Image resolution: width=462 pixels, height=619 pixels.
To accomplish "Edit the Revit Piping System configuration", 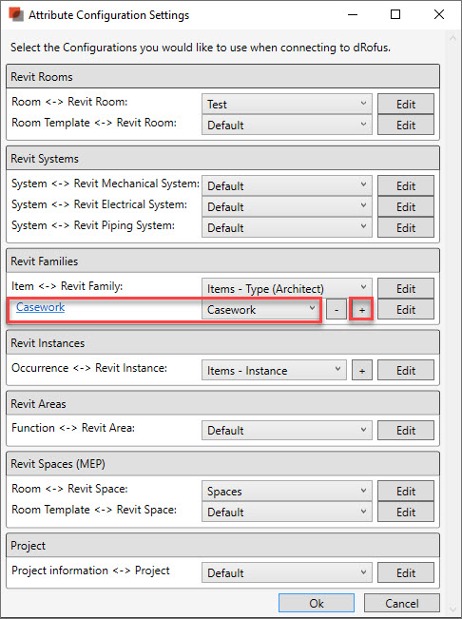I will click(406, 227).
